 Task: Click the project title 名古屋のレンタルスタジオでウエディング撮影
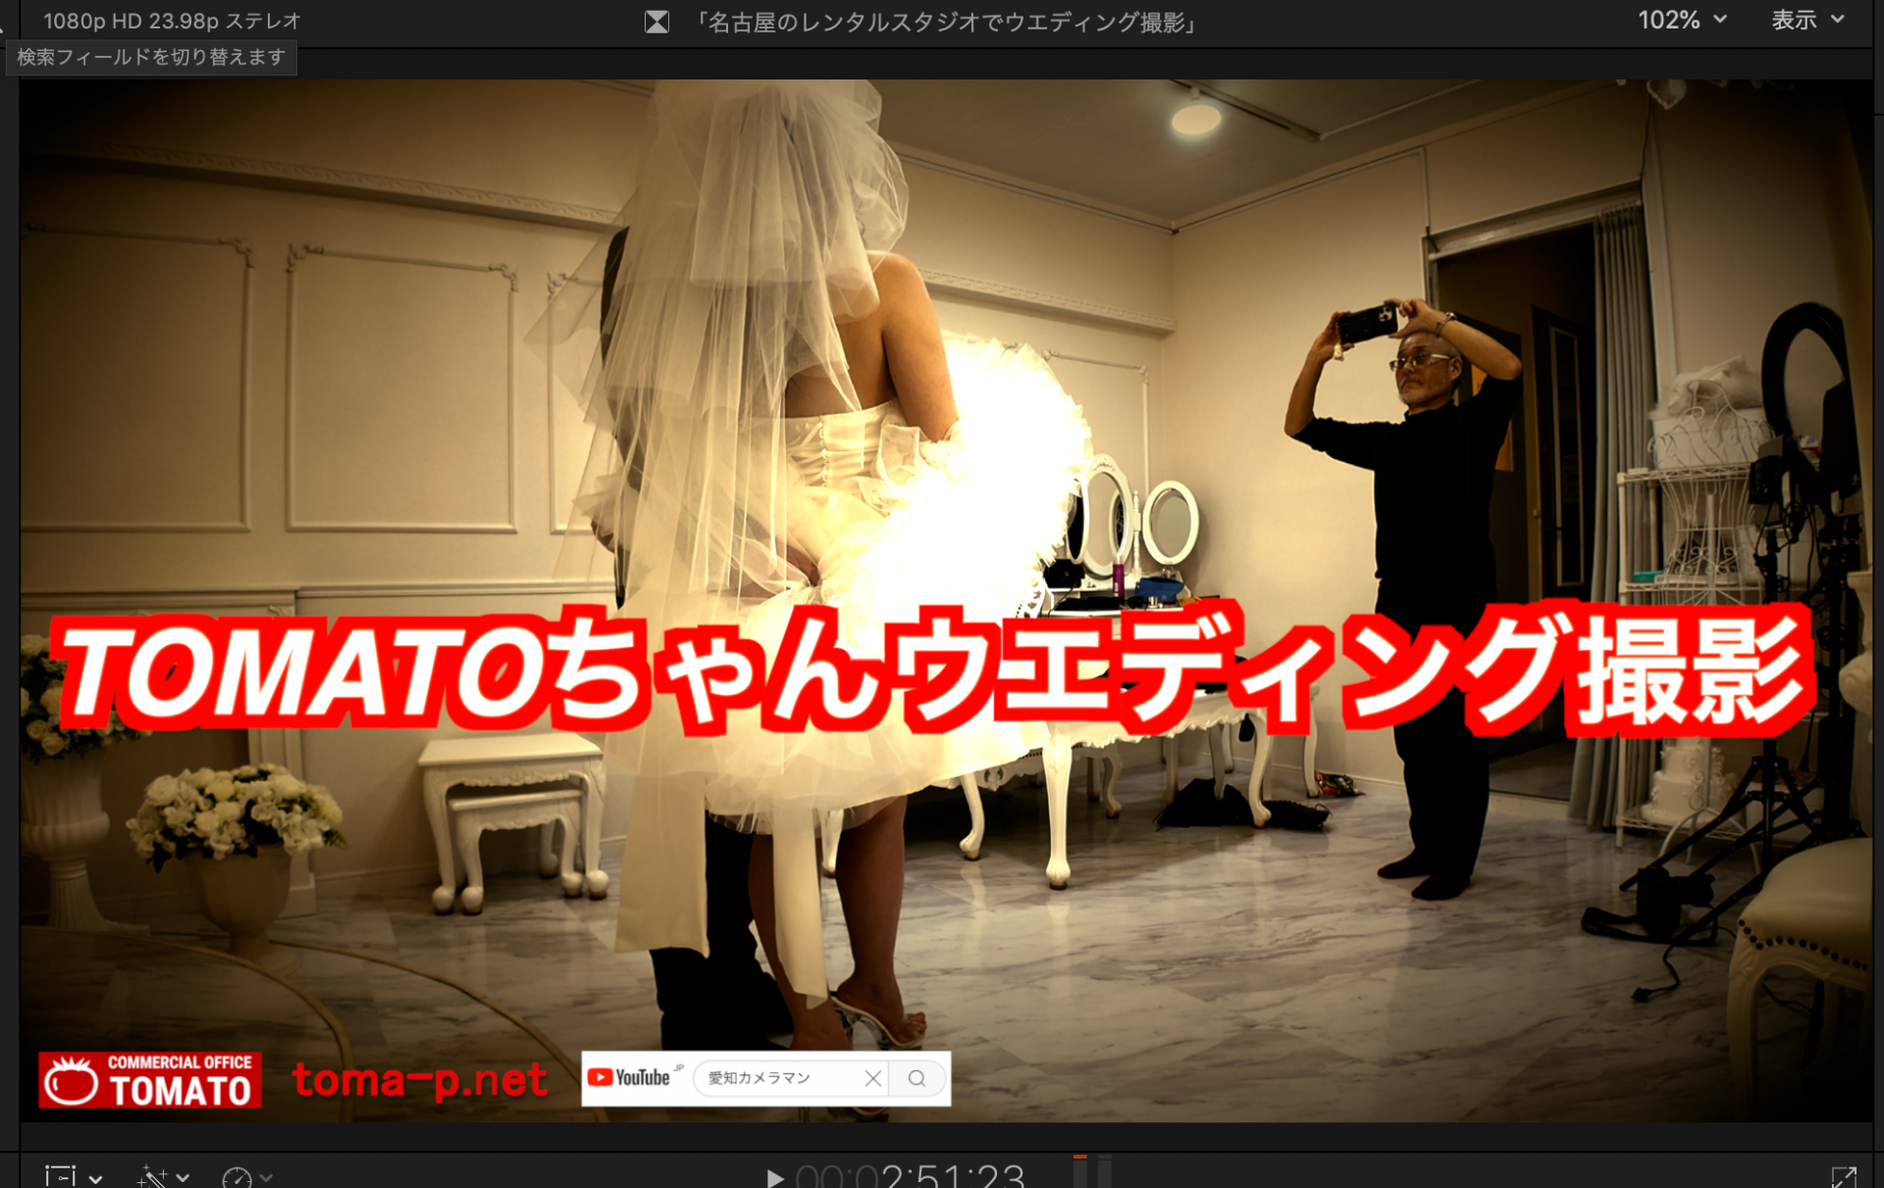[946, 22]
